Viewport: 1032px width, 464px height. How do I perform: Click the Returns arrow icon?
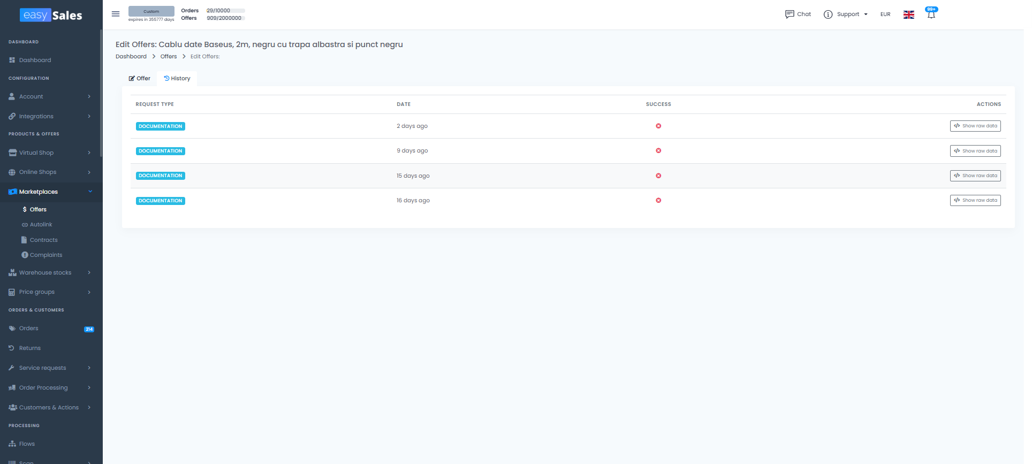point(11,348)
